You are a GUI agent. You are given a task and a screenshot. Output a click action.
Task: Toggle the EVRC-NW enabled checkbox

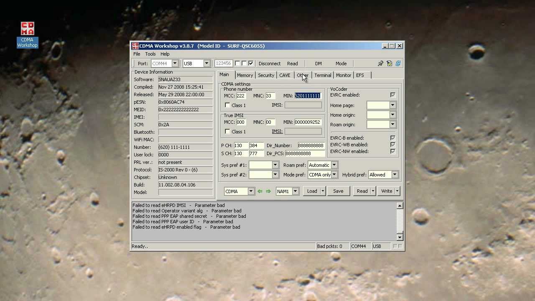(393, 151)
